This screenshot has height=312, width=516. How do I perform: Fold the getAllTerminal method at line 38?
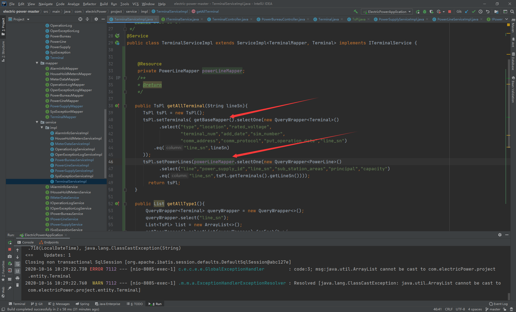(125, 106)
